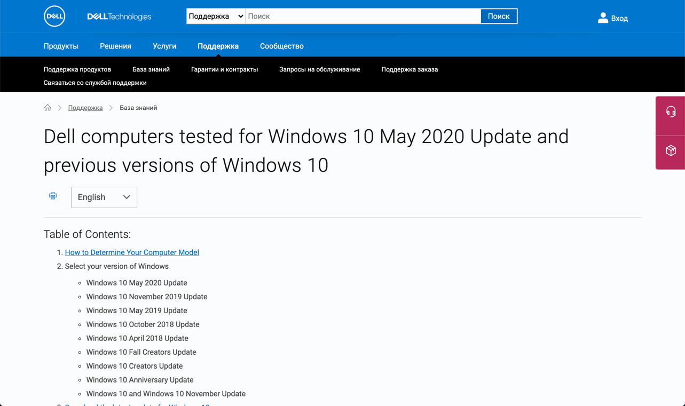Go to Гарантии и контракты submenu item

[224, 69]
